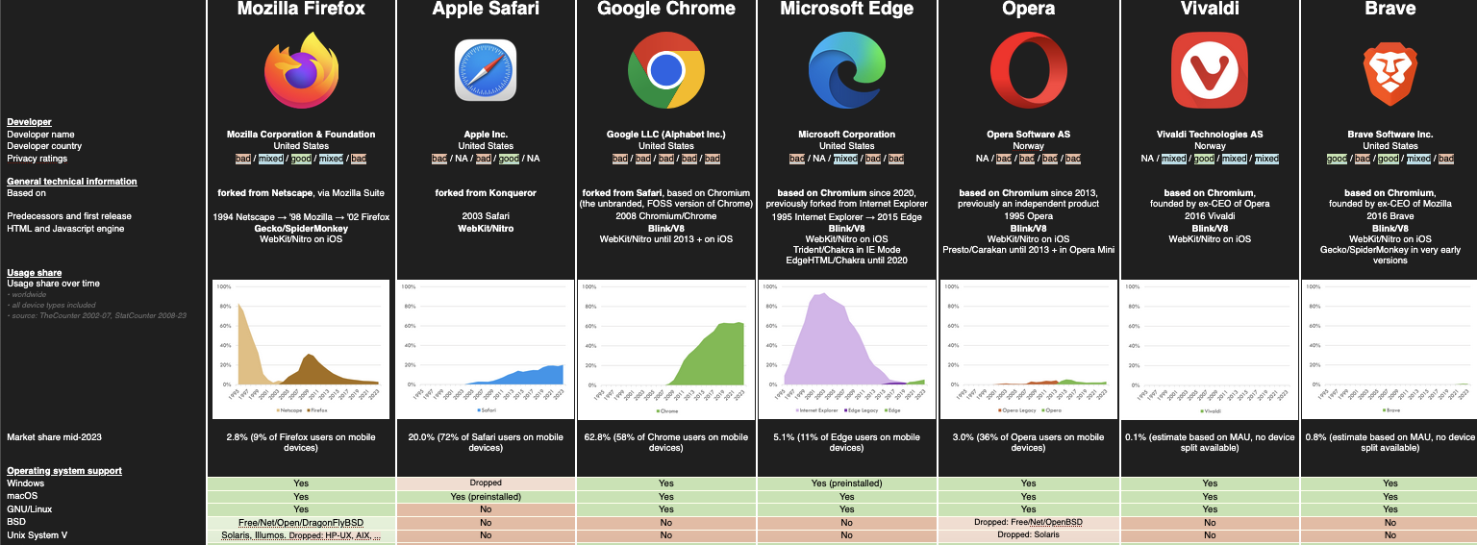Viewport: 1477px width, 545px height.
Task: Select the Chrome usage share chart
Action: pyautogui.click(x=666, y=349)
